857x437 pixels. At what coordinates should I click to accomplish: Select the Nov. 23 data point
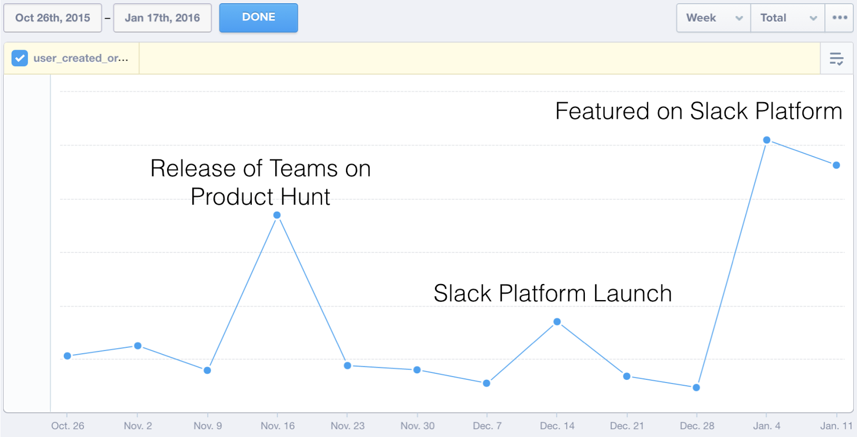pyautogui.click(x=348, y=365)
